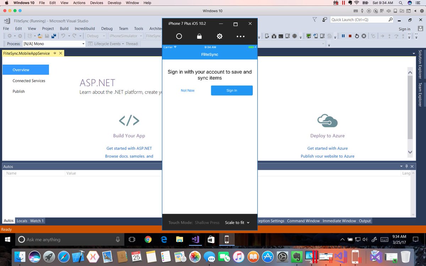The width and height of the screenshot is (426, 266).
Task: Click Task View icon on taskbar
Action: pyautogui.click(x=132, y=239)
